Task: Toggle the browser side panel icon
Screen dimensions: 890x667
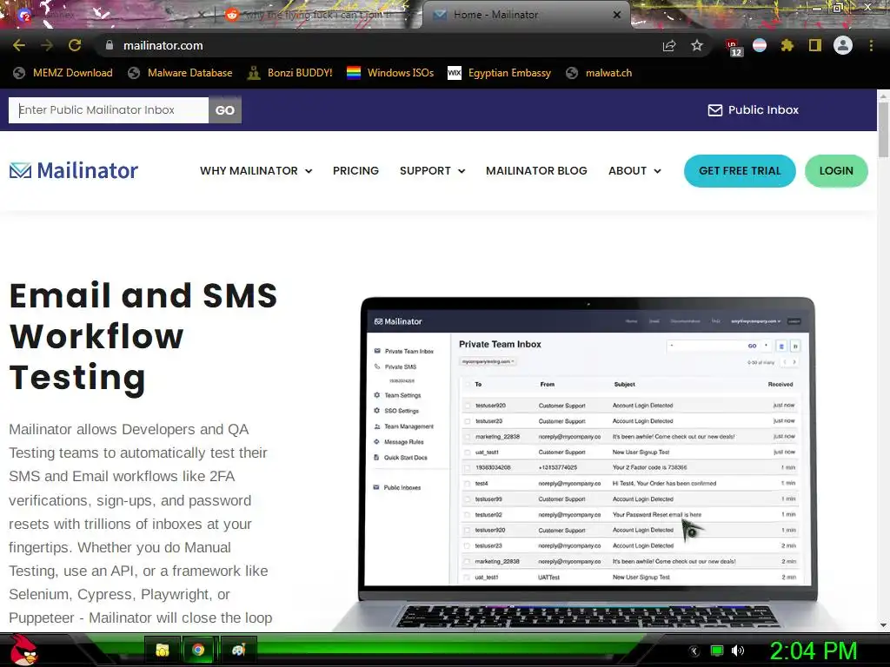Action: 815,45
